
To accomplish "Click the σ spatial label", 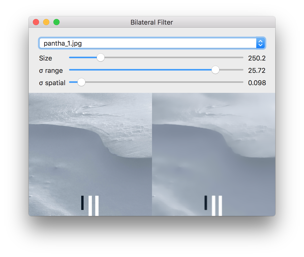I will 52,83.
